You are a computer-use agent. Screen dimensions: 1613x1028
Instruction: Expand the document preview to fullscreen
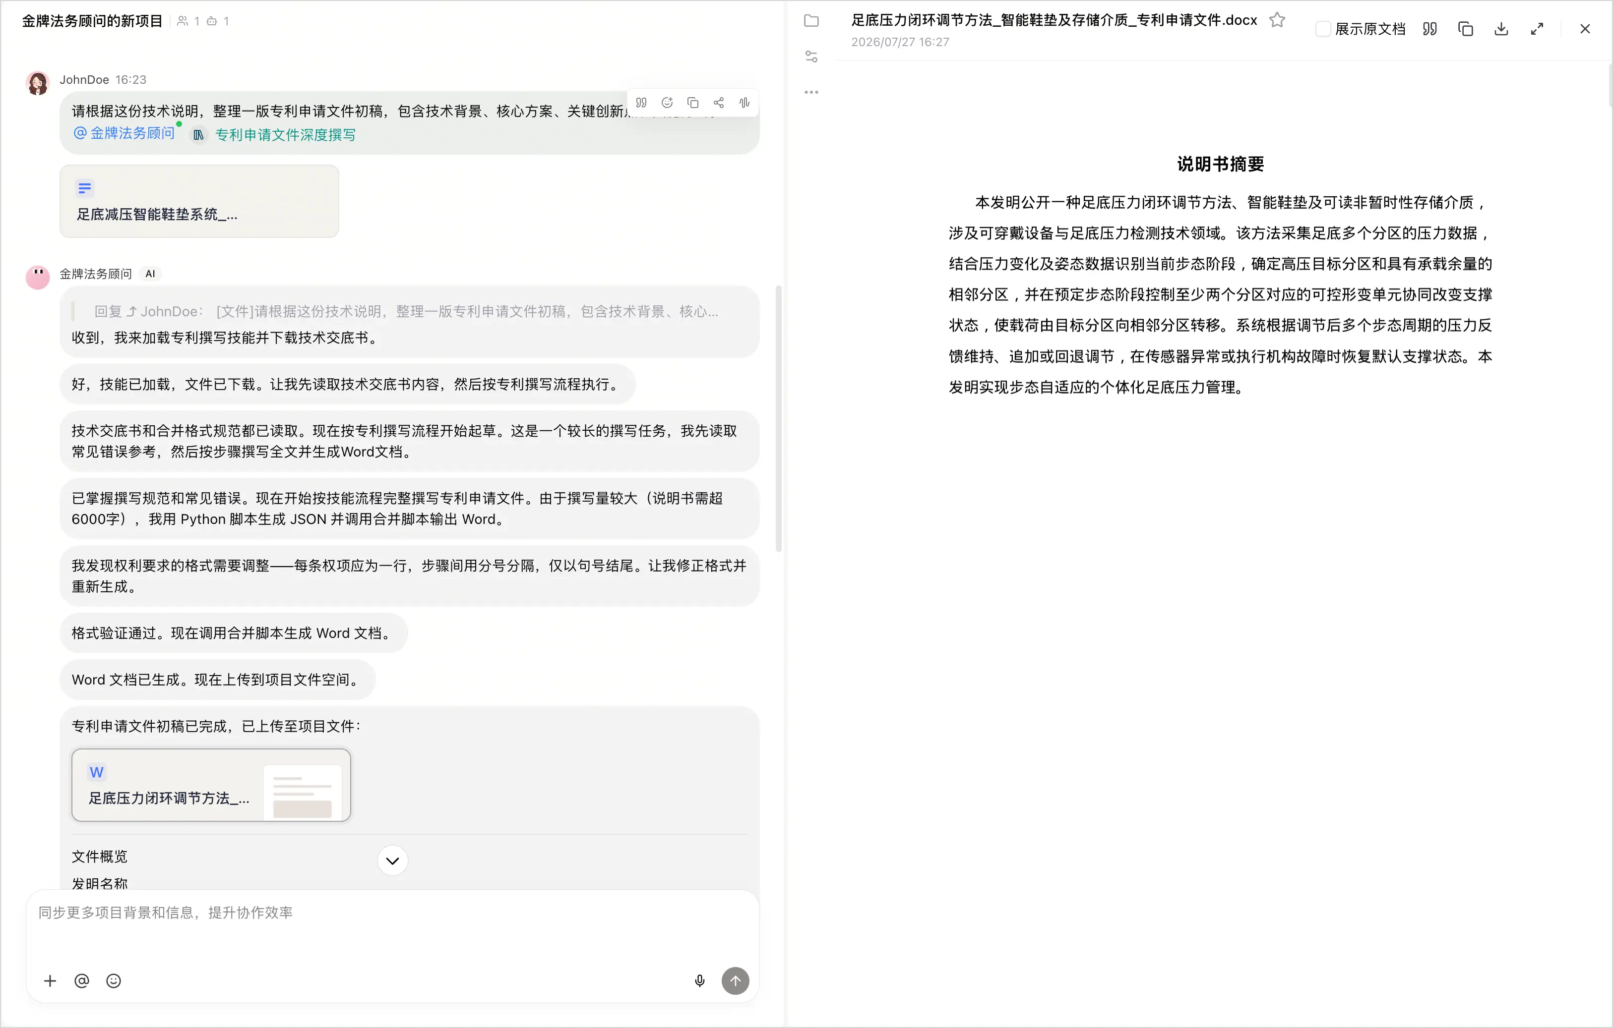point(1537,29)
